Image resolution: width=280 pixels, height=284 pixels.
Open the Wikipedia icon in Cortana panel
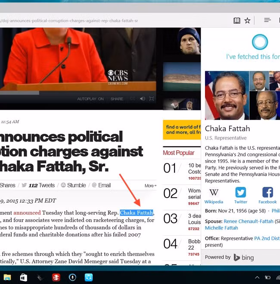tap(214, 195)
